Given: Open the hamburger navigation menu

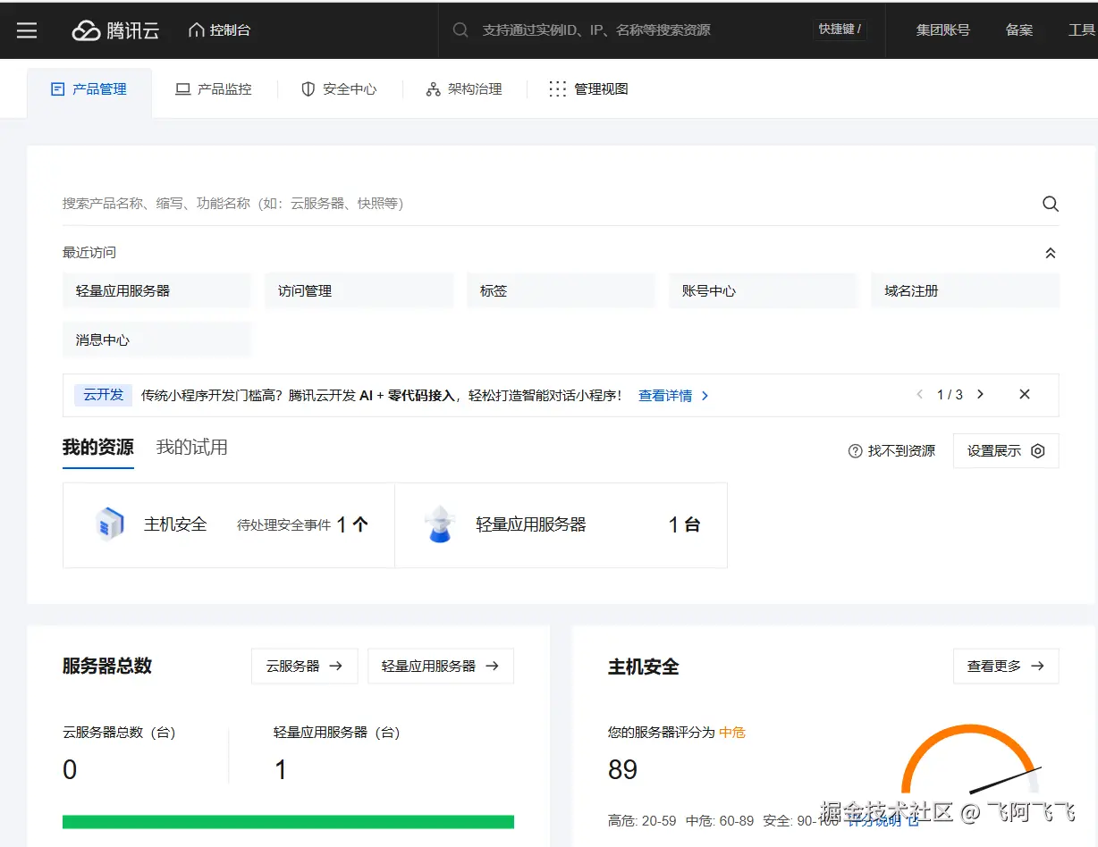Looking at the screenshot, I should click(27, 30).
